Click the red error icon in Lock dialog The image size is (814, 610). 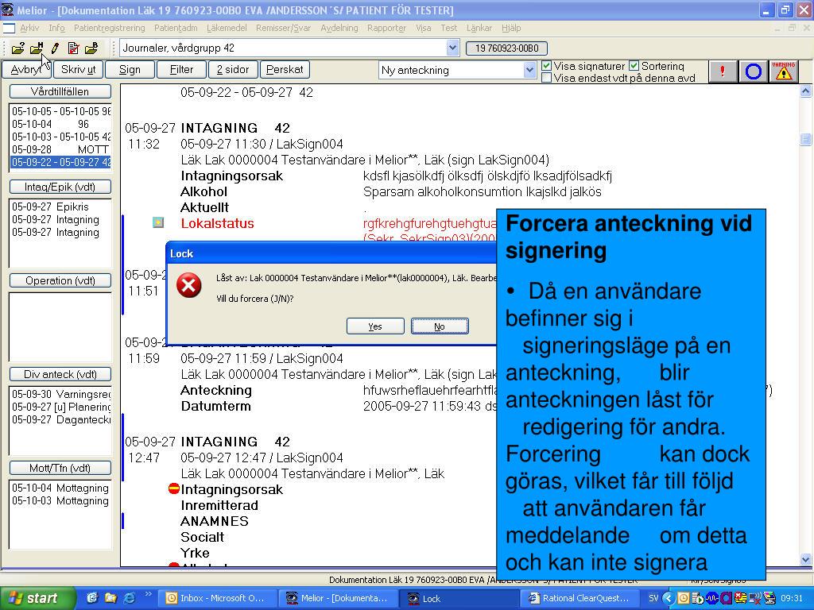pyautogui.click(x=189, y=285)
